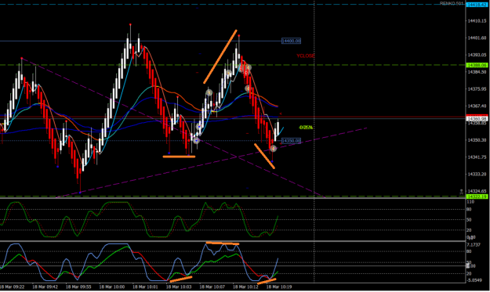
Task: Click the current price tag 14360.98
Action: pyautogui.click(x=477, y=119)
